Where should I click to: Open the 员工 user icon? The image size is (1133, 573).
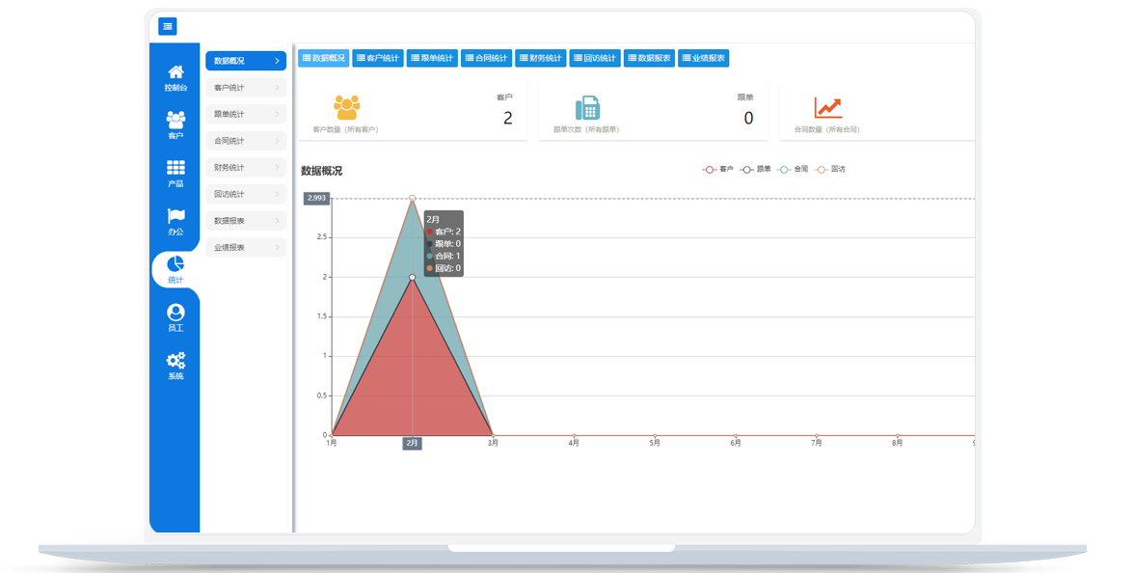coord(175,314)
